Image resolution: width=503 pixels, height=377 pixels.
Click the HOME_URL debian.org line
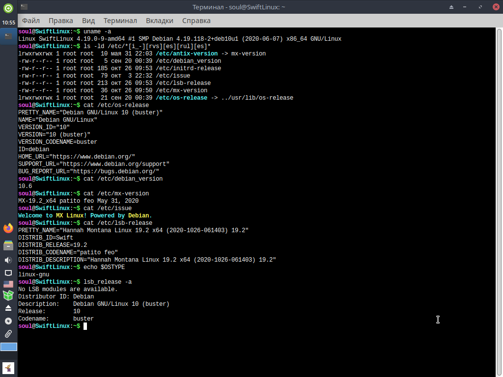pyautogui.click(x=77, y=157)
